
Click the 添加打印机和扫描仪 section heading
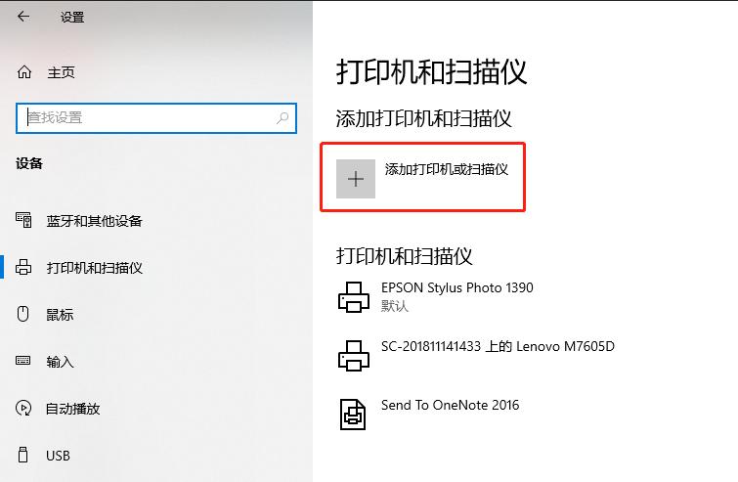(423, 118)
